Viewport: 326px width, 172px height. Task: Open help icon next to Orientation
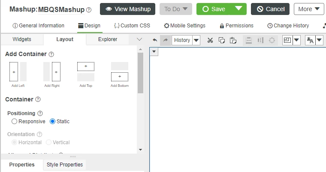pos(39,134)
